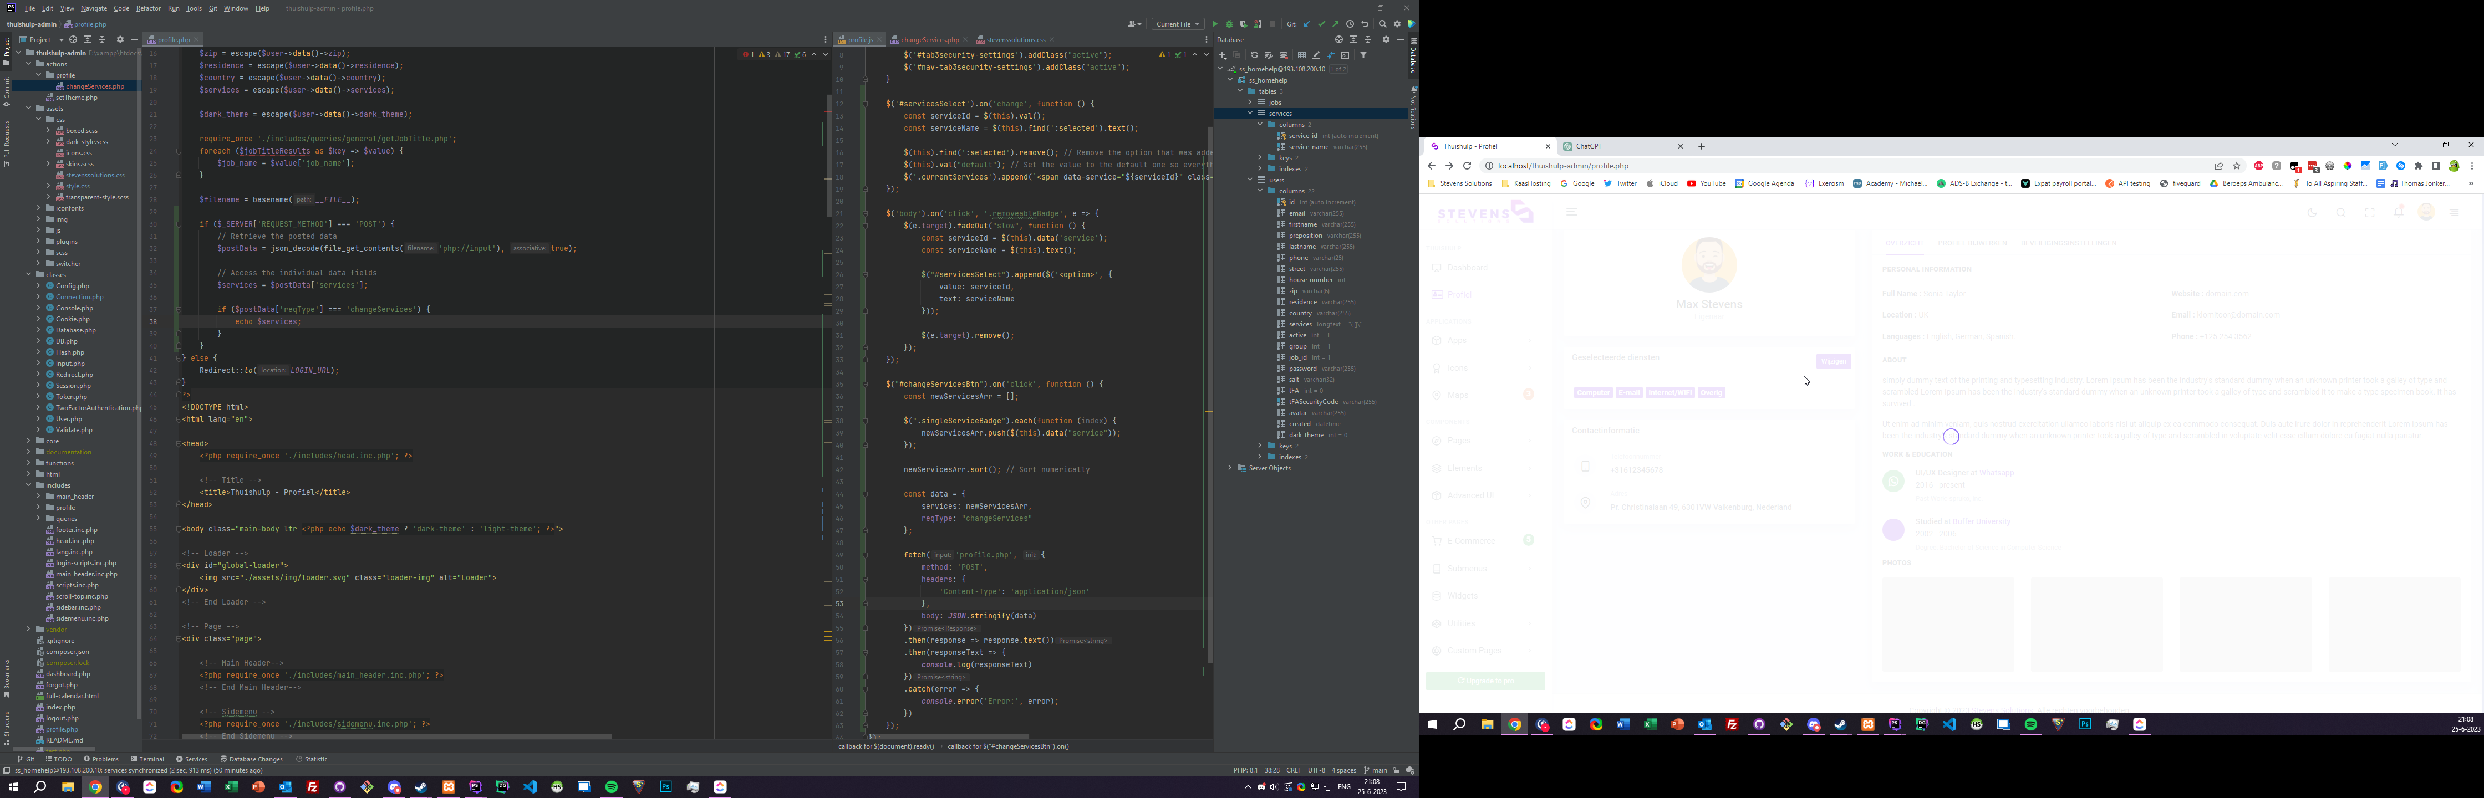Screen dimensions: 2484x798
Task: Collapse the assets folder in project tree
Action: point(30,109)
